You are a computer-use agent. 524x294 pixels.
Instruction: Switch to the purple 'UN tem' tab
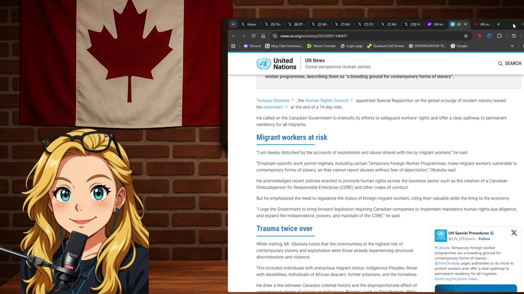pos(435,24)
